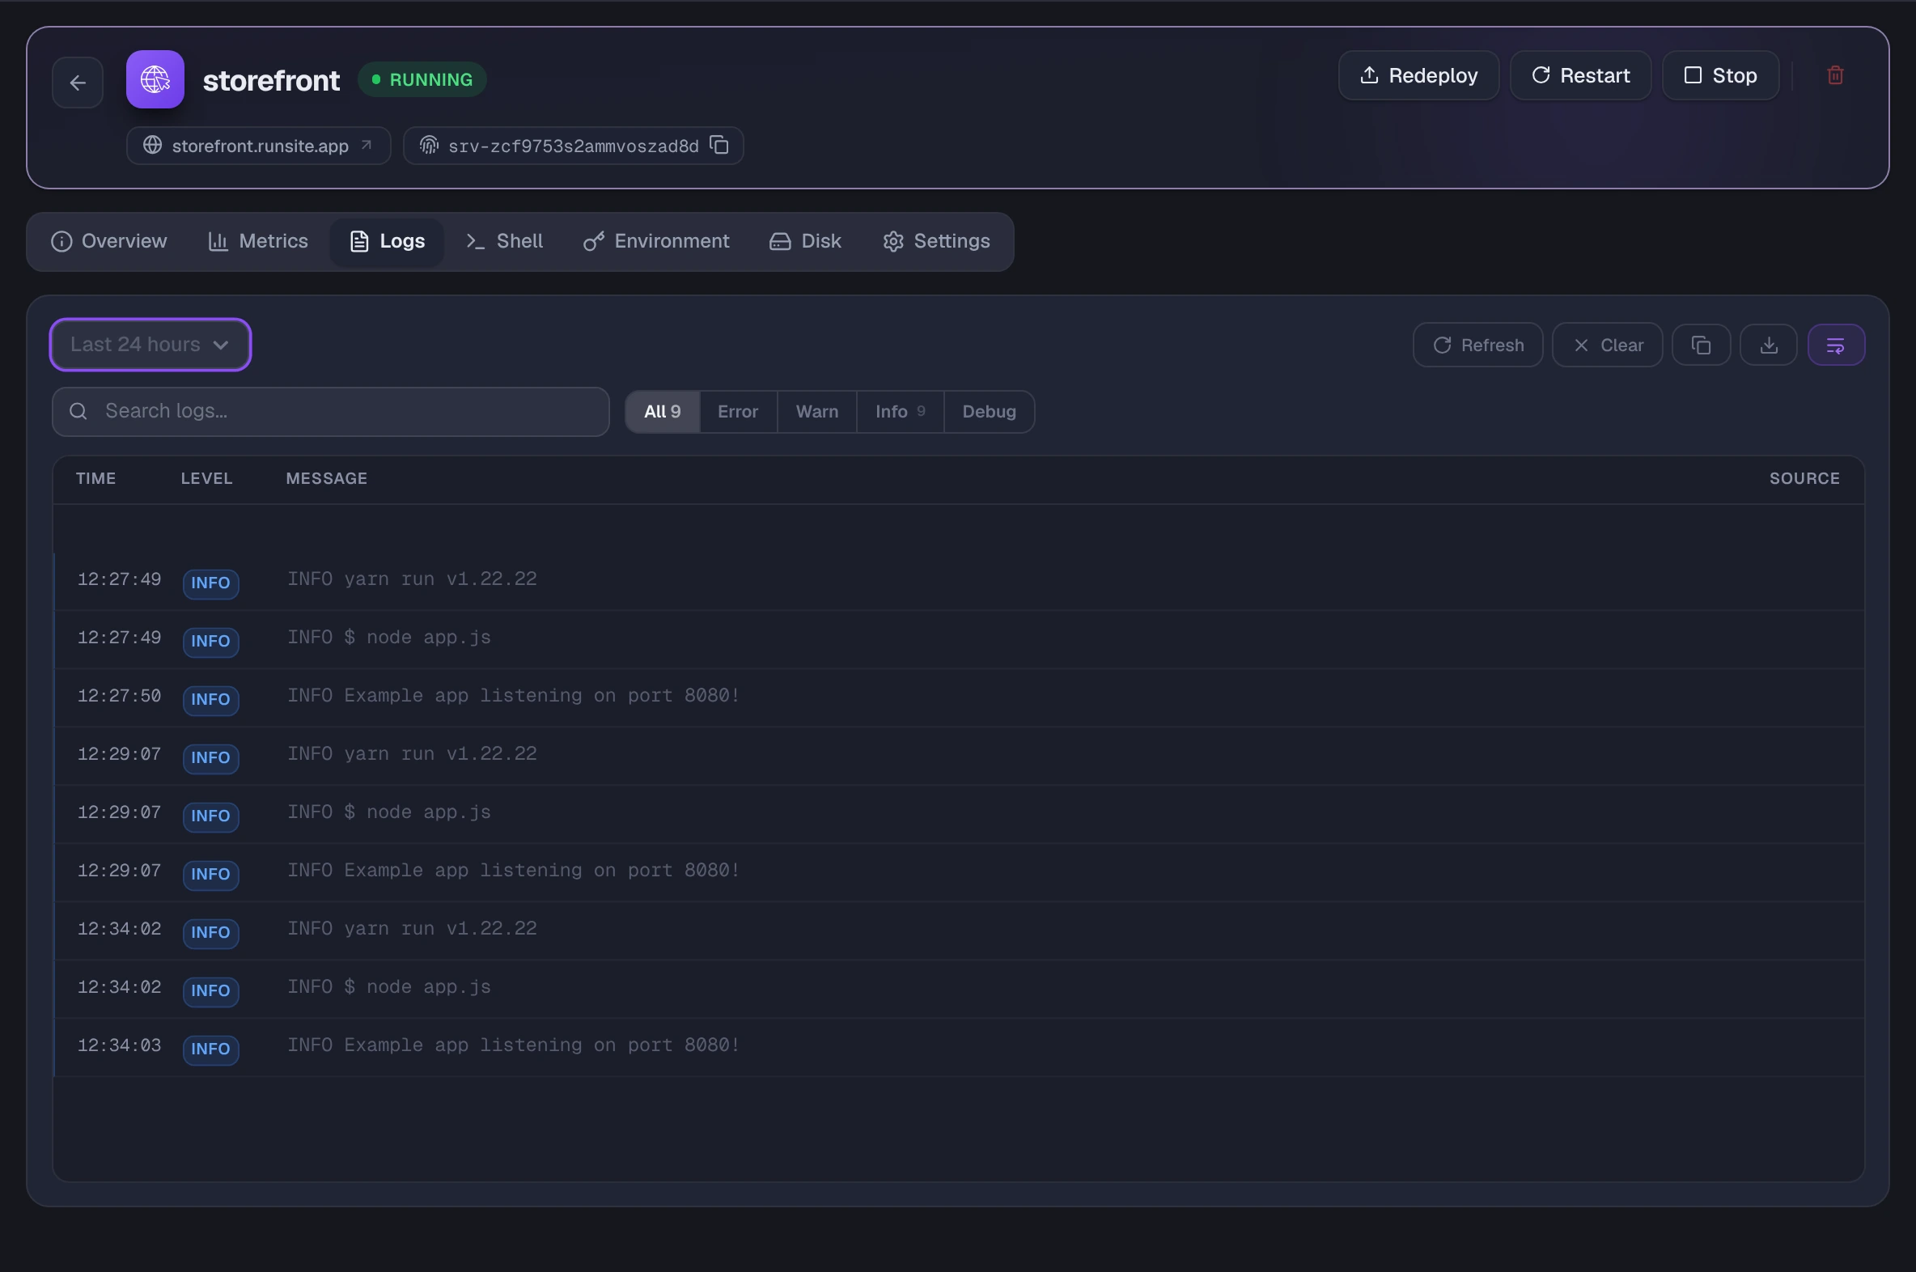Filter logs by Error level

tap(738, 411)
